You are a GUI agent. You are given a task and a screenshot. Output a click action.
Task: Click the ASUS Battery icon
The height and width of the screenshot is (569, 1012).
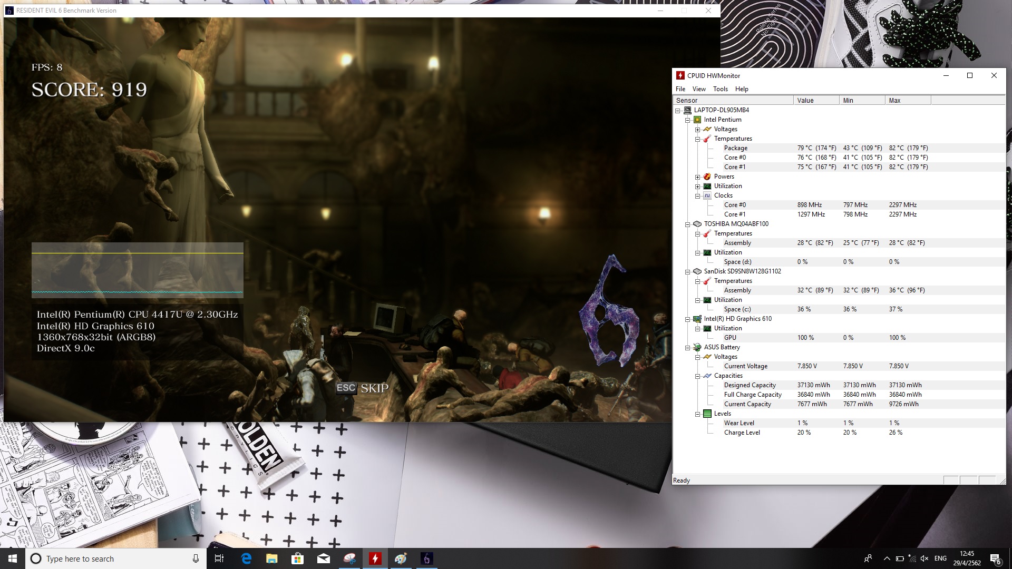click(697, 347)
